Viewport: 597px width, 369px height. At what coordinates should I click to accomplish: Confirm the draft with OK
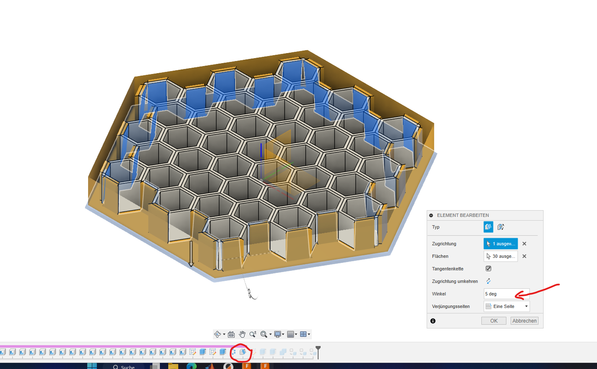494,321
